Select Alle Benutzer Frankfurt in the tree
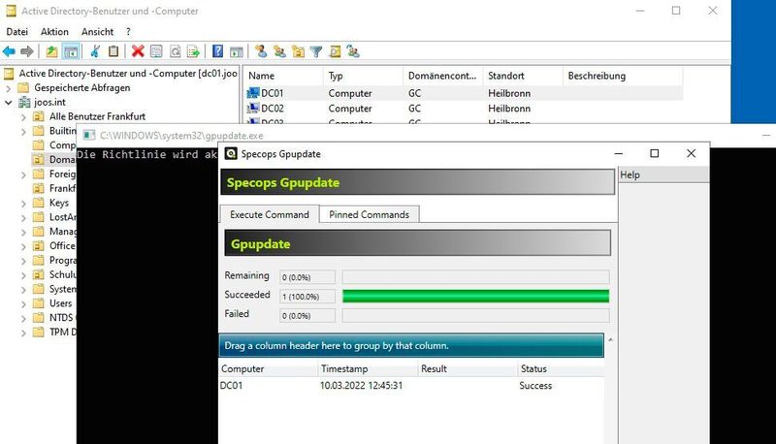Screen dimensions: 776x444 point(97,116)
